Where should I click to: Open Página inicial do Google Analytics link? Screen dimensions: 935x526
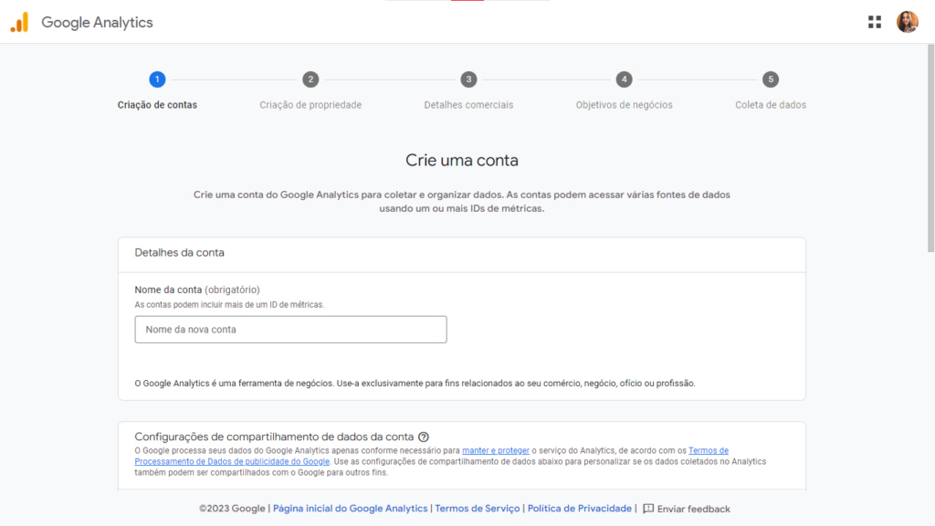[350, 509]
